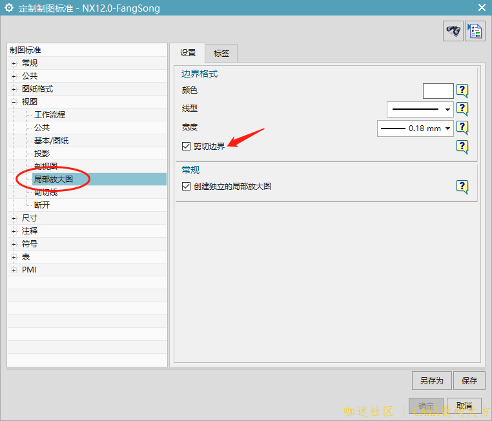
Task: Click the 确定 button
Action: 426,406
